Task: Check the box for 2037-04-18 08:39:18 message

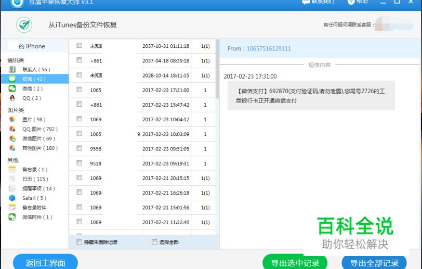Action: [79, 60]
